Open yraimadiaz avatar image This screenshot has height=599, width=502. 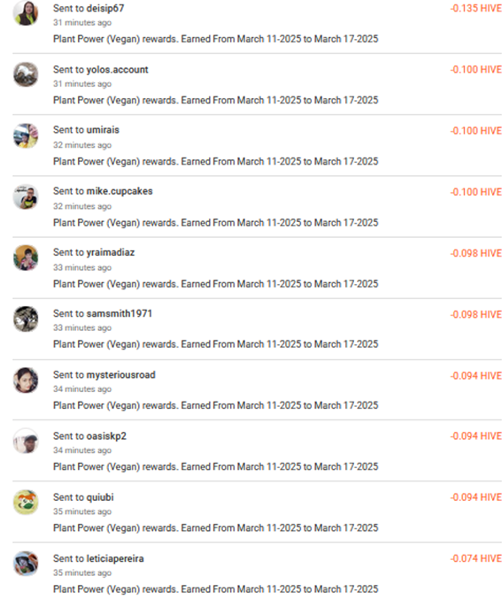click(26, 257)
